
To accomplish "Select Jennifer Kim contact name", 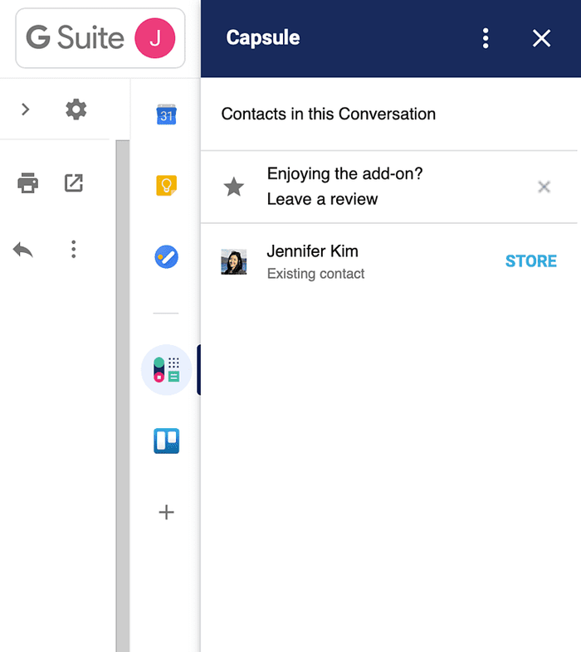I will 313,251.
